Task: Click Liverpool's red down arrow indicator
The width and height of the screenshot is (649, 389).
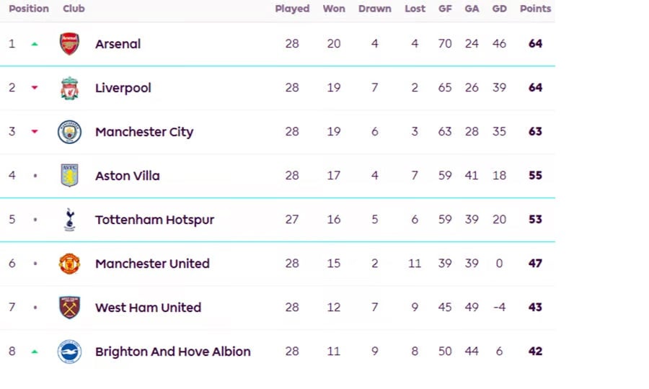Action: click(34, 88)
